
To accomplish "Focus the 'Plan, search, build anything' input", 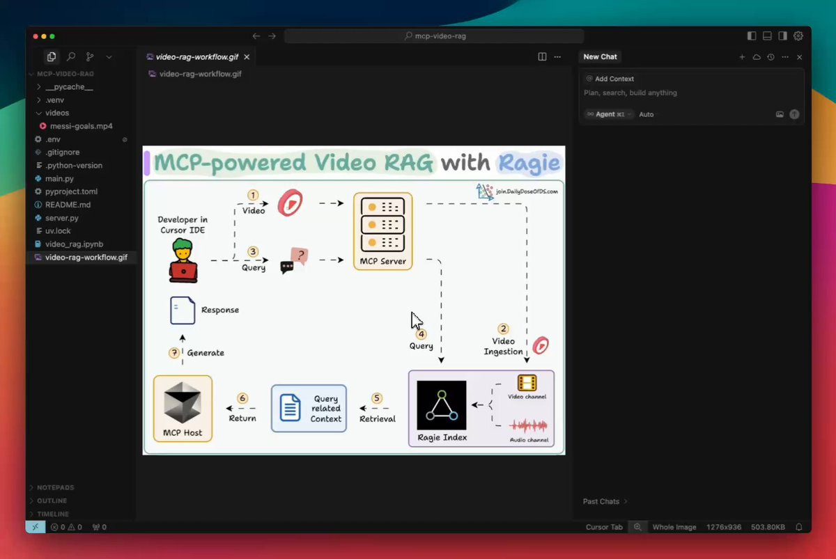I will (692, 93).
